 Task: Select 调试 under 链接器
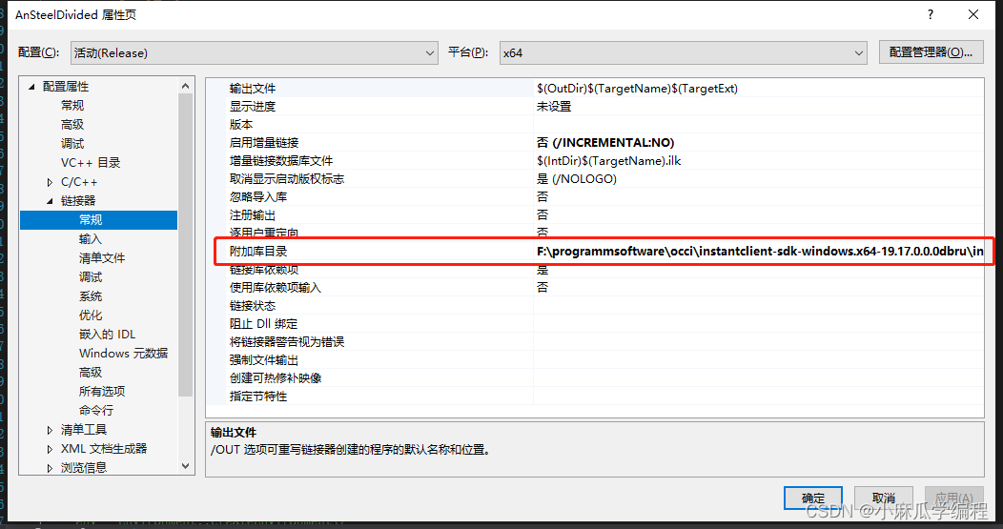tap(91, 277)
